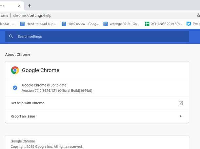Expand Report an issue using the arrow
The width and height of the screenshot is (200, 149).
[181, 116]
